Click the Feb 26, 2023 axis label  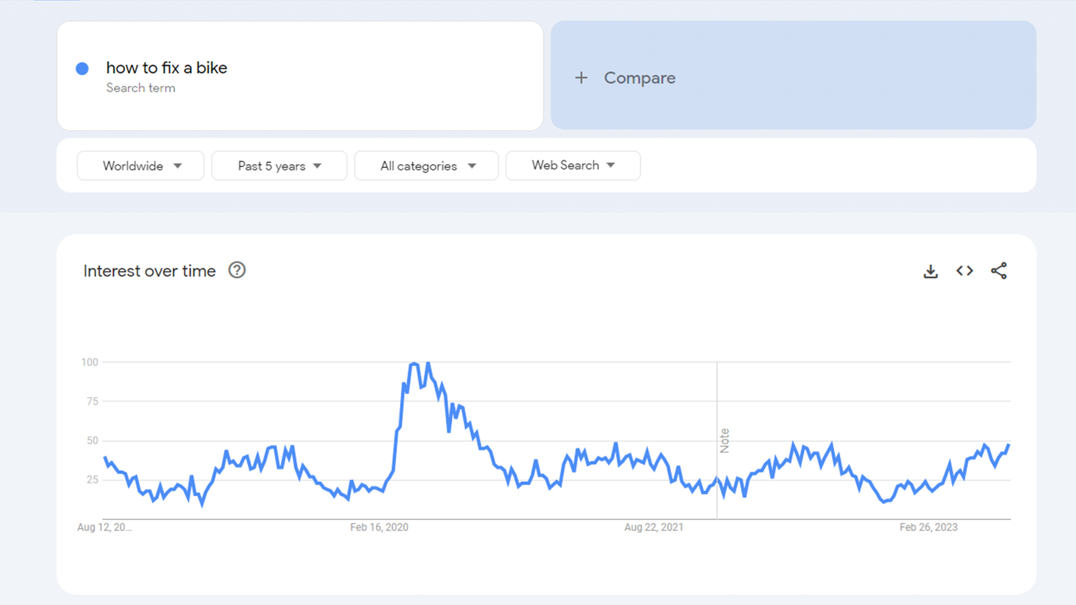[x=928, y=527]
